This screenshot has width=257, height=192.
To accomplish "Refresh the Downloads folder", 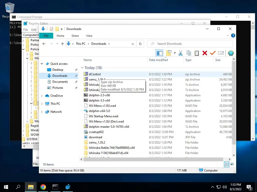I will [140, 44].
